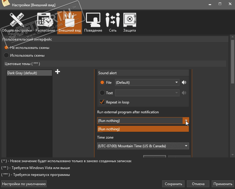Image resolution: width=235 pixels, height=189 pixels.
Task: Minimize the Настройки window
Action: tap(210, 4)
